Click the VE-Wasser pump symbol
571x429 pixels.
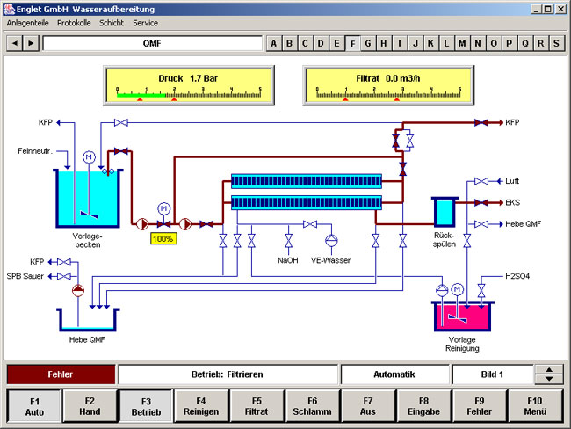331,240
